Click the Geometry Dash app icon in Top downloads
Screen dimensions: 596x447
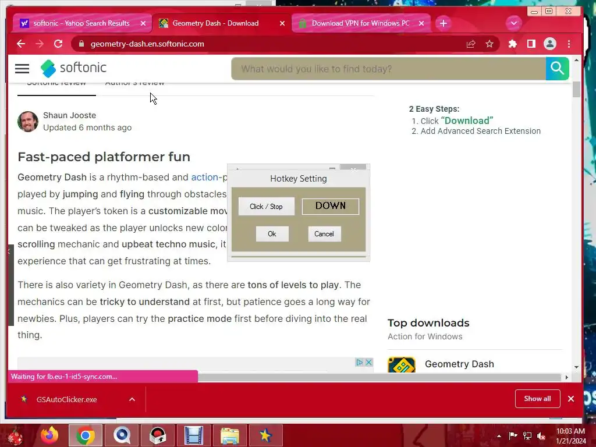point(402,365)
